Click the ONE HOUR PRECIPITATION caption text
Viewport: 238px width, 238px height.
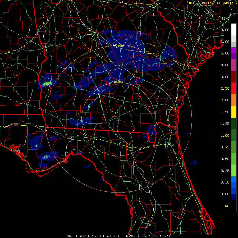(x=93, y=236)
